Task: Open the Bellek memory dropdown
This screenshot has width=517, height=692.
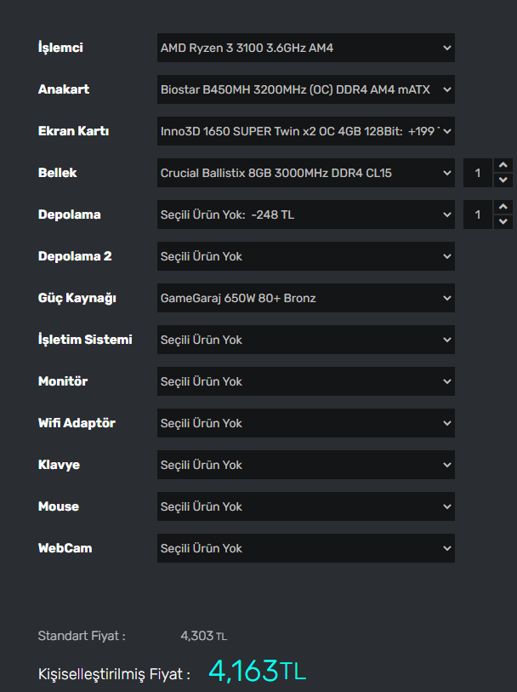Action: (x=305, y=173)
